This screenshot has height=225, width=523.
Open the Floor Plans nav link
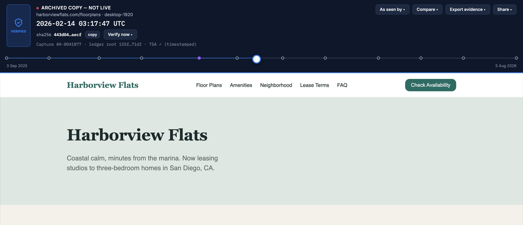(x=209, y=85)
